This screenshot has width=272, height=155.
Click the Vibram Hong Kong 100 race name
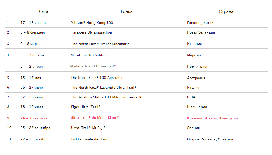click(92, 23)
